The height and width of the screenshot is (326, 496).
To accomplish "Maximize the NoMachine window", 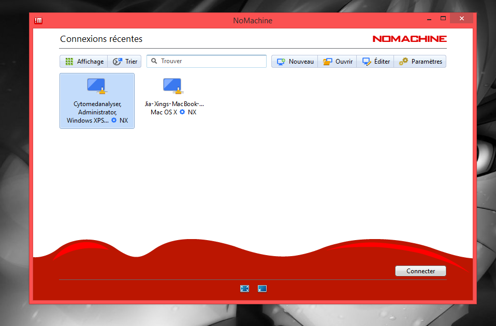I will point(443,19).
